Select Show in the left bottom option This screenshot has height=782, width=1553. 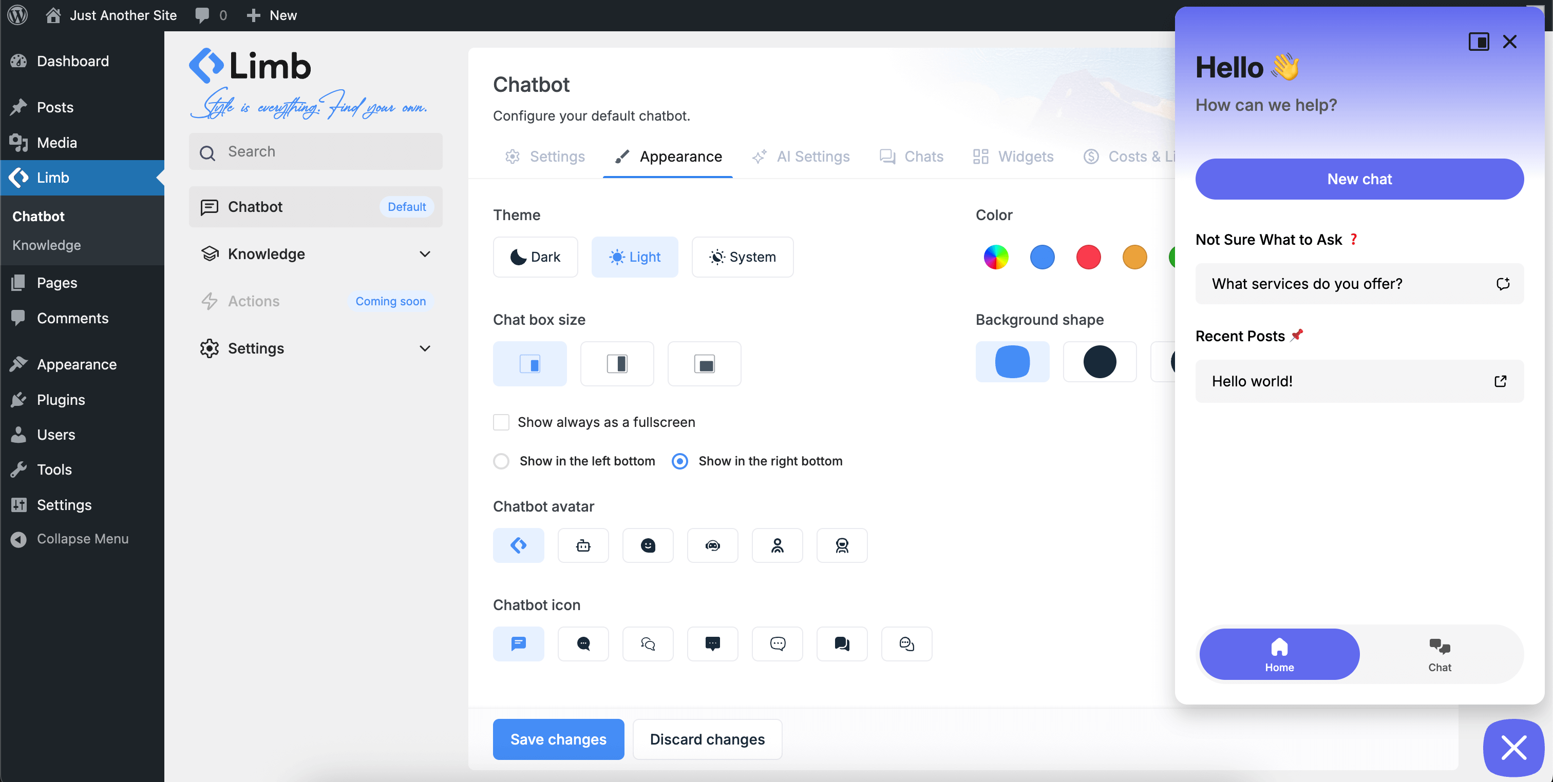coord(501,461)
